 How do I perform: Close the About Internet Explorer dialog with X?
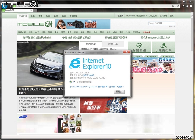[127, 52]
